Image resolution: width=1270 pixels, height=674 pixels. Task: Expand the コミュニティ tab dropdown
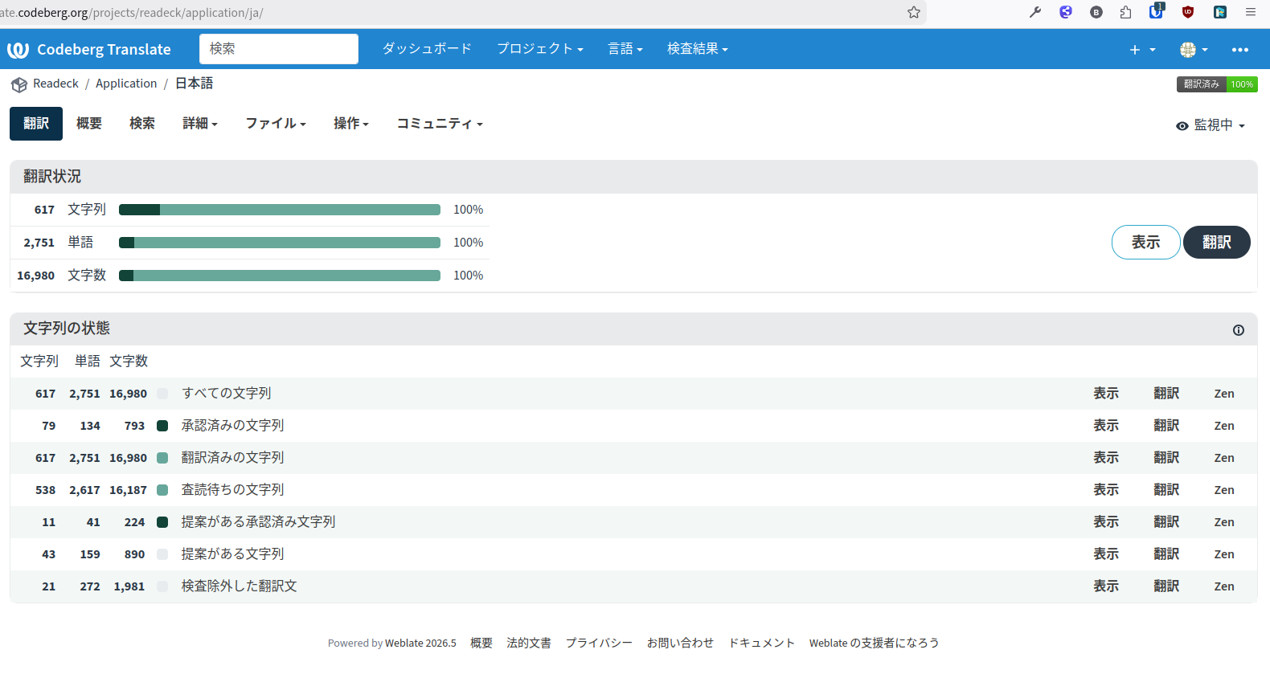click(440, 124)
